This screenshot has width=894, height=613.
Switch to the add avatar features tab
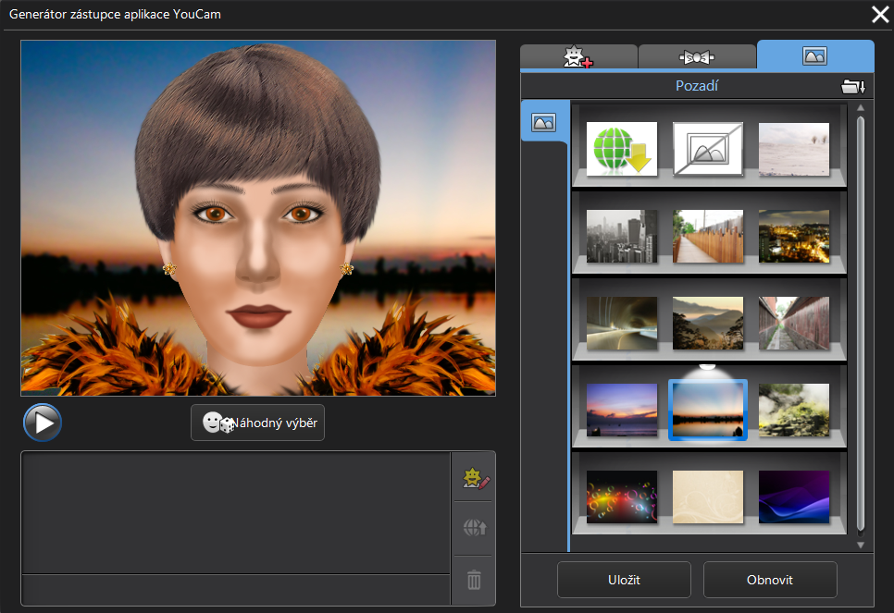pos(578,56)
